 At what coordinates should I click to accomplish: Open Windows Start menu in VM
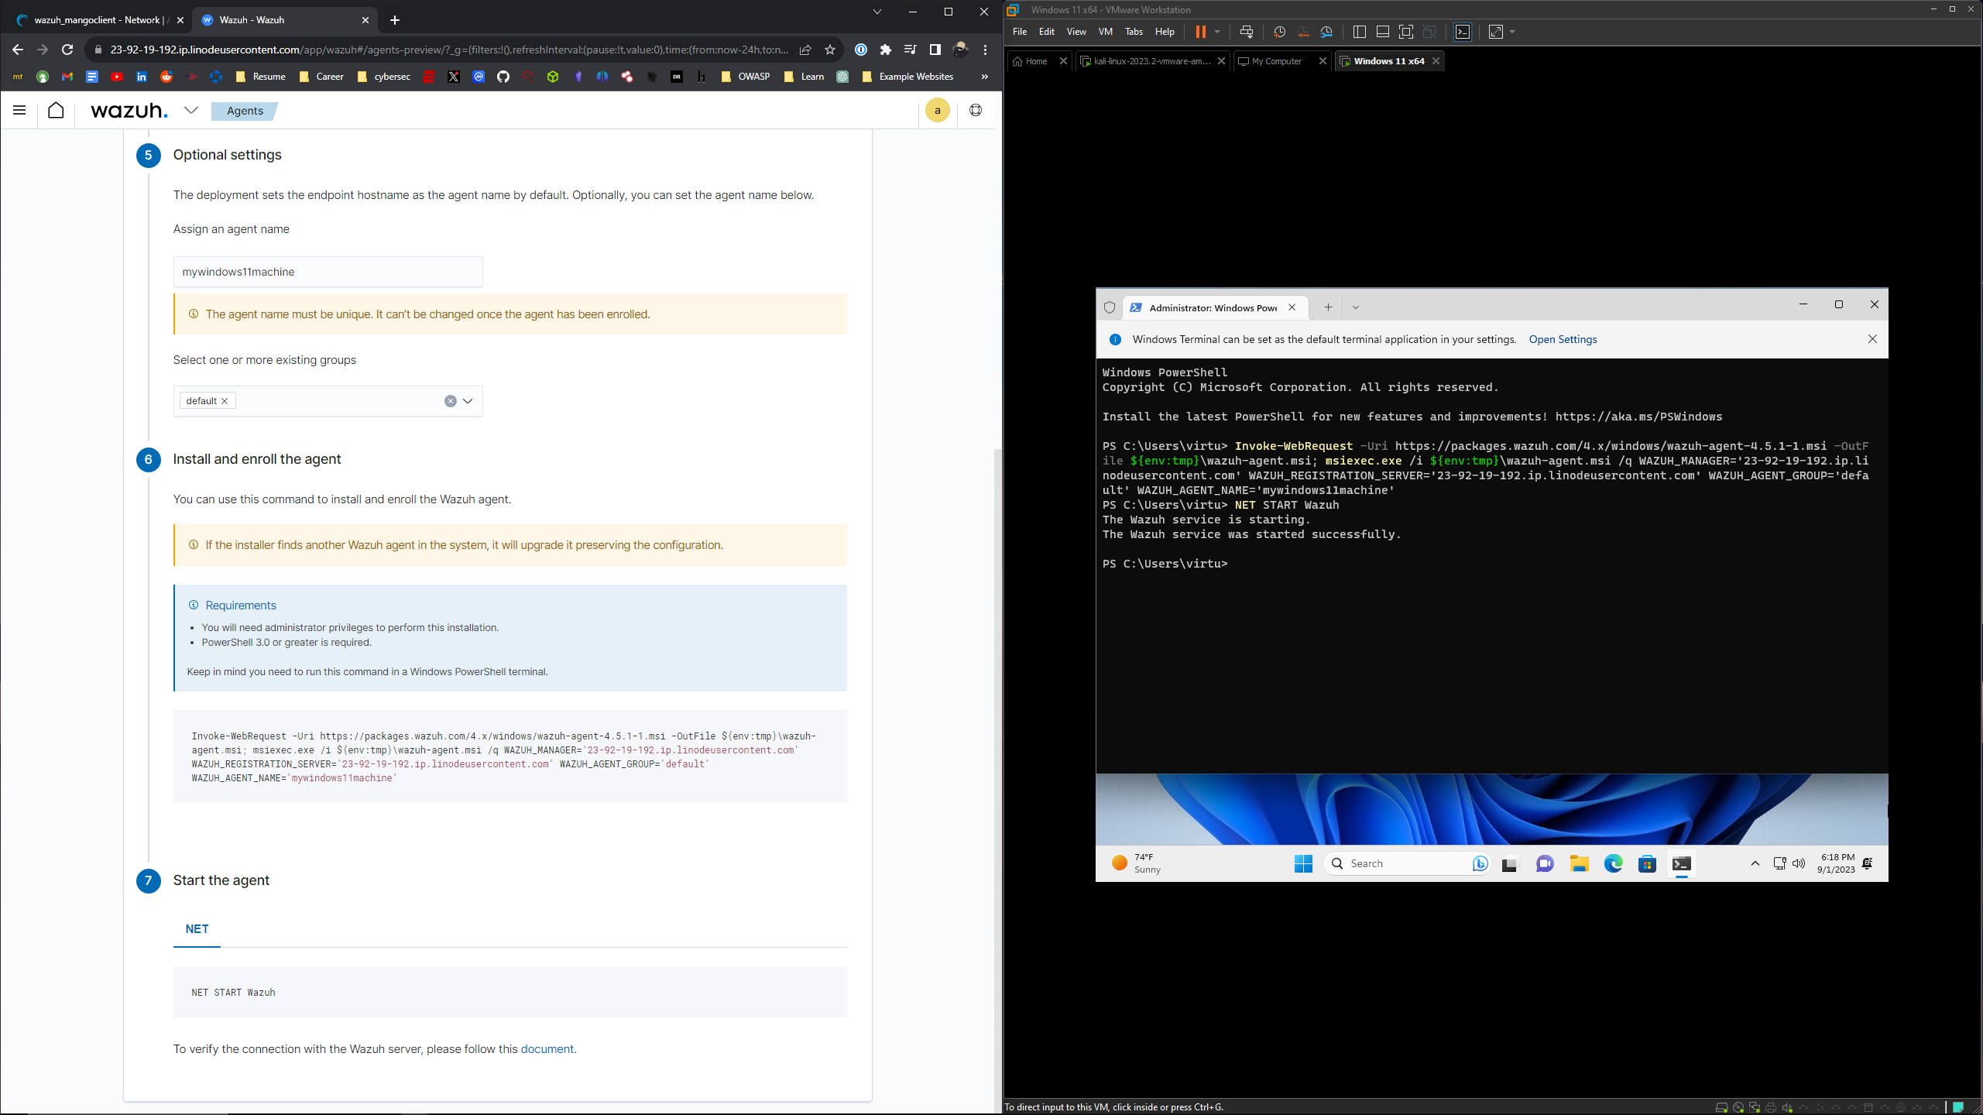[1303, 864]
